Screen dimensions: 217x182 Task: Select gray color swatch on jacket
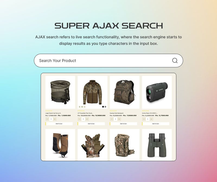click(105, 107)
